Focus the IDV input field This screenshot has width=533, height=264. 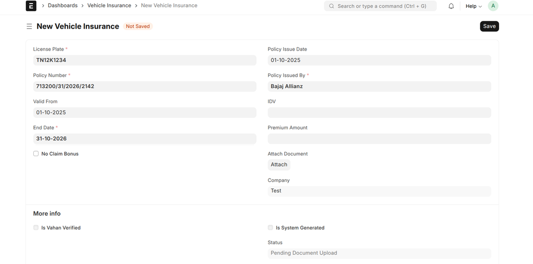click(x=379, y=112)
